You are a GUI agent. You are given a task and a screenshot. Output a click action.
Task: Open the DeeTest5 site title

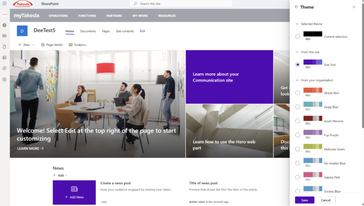[44, 30]
